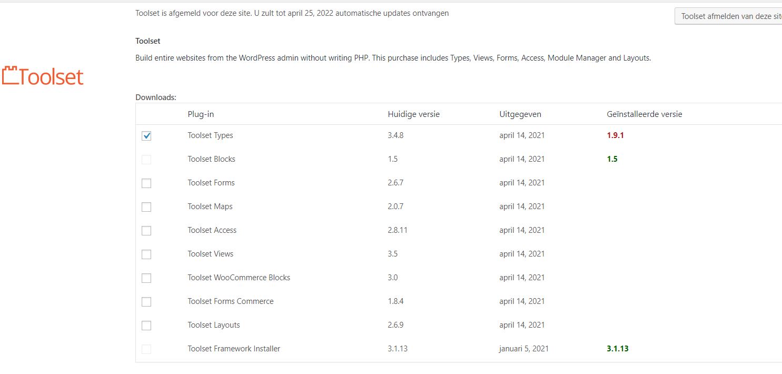Click the Toolset afmelden van deze site button
This screenshot has width=782, height=374.
click(728, 16)
